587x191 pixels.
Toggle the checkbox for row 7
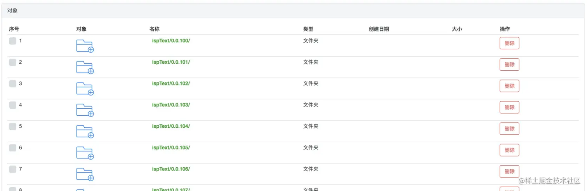pos(13,169)
